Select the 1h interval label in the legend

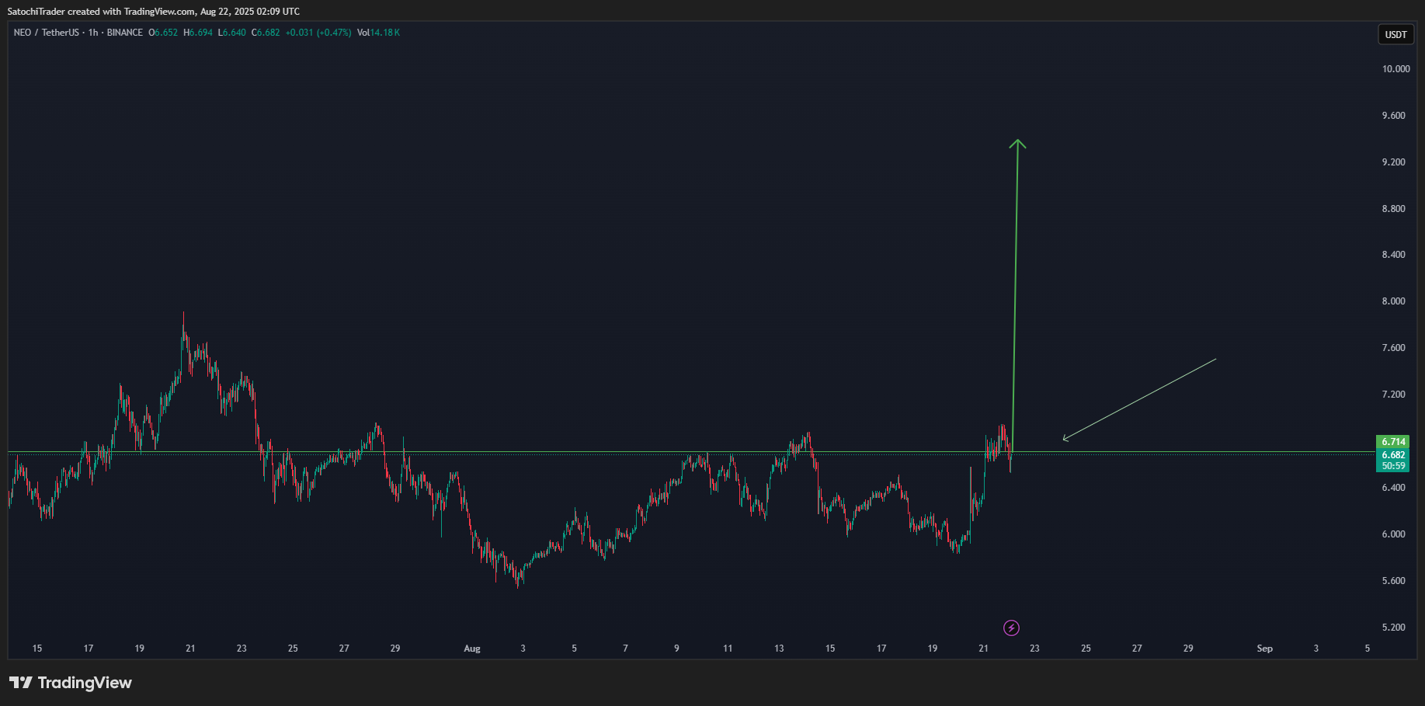[93, 33]
